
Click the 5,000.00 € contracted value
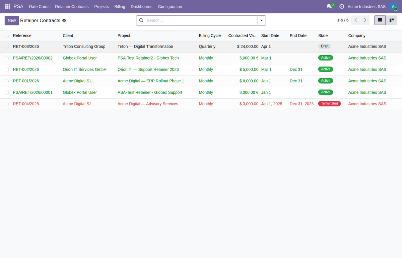coord(249,58)
